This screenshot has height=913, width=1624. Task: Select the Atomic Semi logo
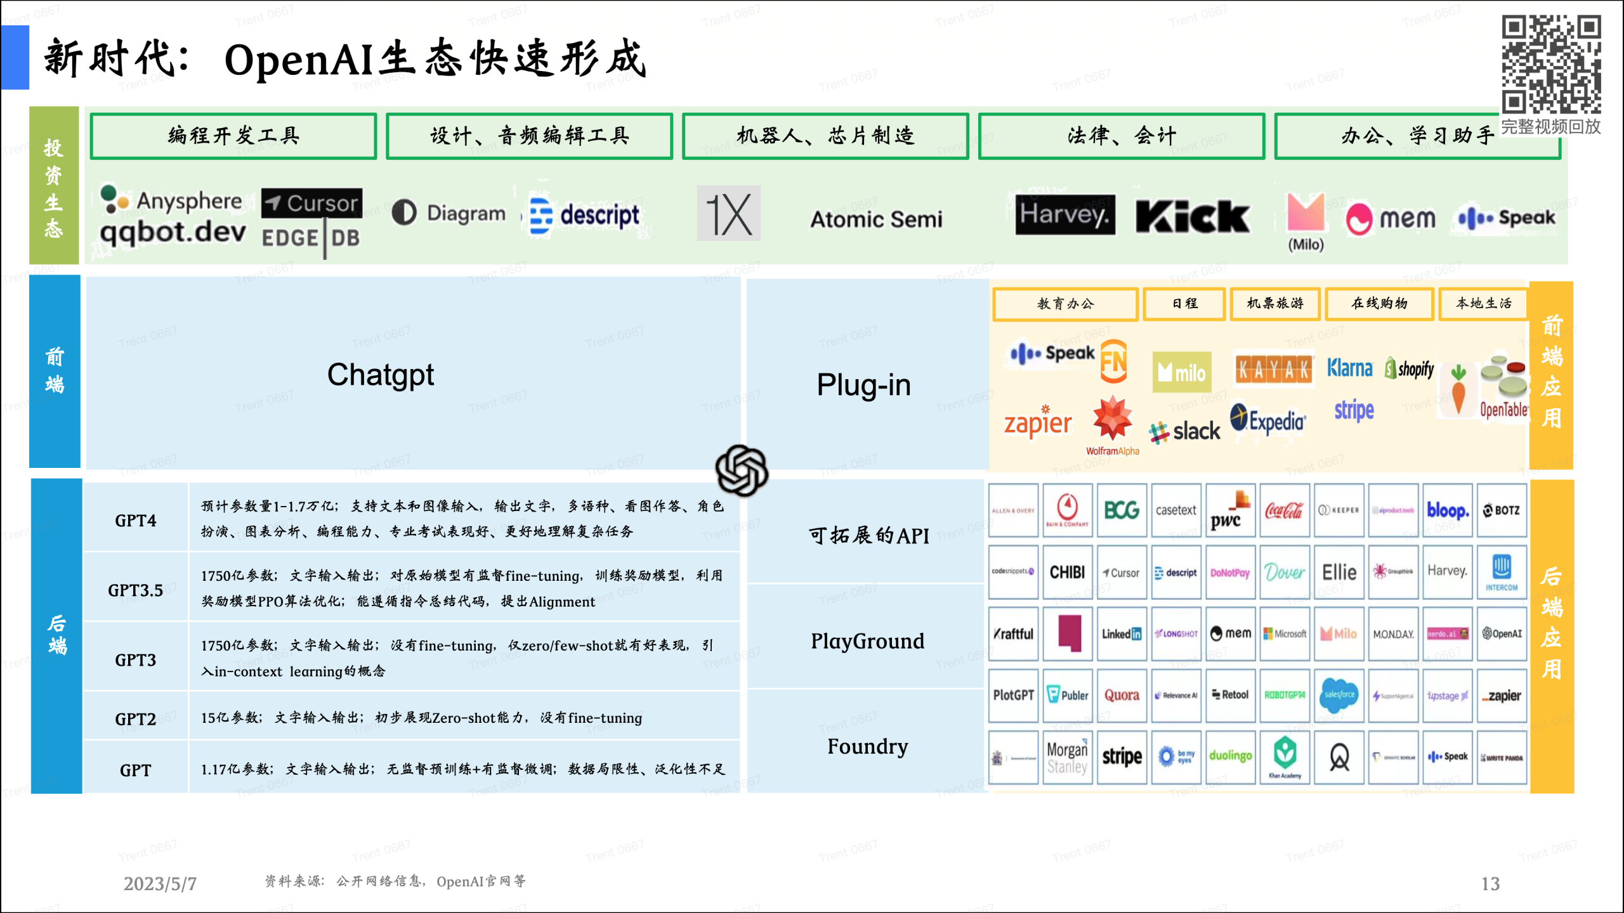876,219
